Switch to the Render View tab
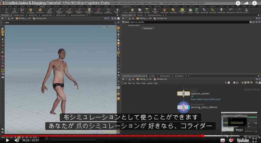Image resolution: width=261 pixels, height=143 pixels. [33, 15]
